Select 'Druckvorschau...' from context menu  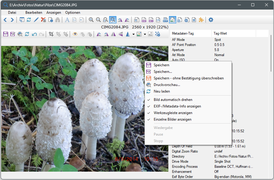click(x=167, y=85)
